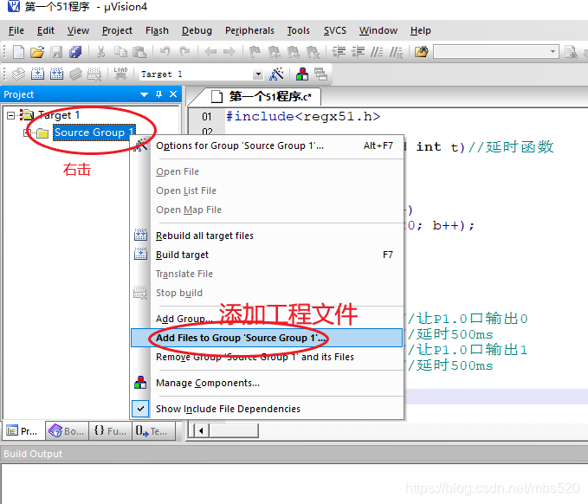Screen dimensions: 588x504
Task: Switch to the Fu... functions tab
Action: click(x=111, y=431)
